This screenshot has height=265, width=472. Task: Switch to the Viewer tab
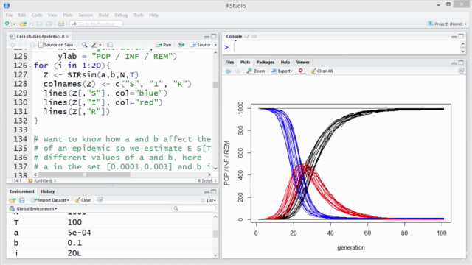[302, 62]
